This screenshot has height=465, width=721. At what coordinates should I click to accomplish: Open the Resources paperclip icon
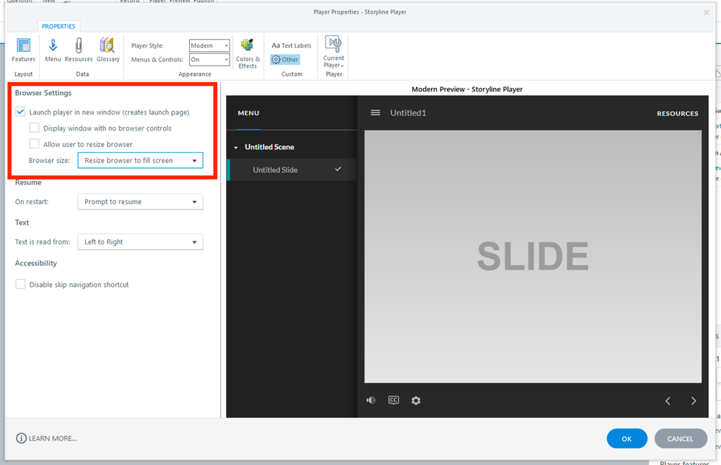pyautogui.click(x=79, y=49)
